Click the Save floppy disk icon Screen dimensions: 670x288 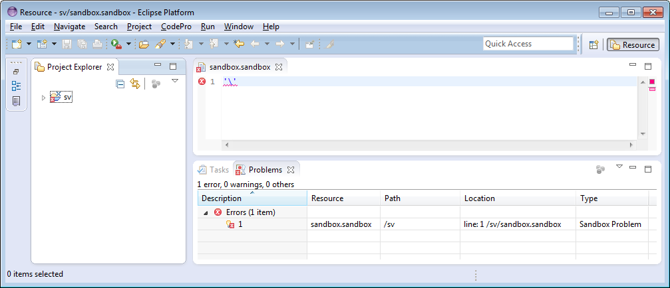tap(67, 44)
